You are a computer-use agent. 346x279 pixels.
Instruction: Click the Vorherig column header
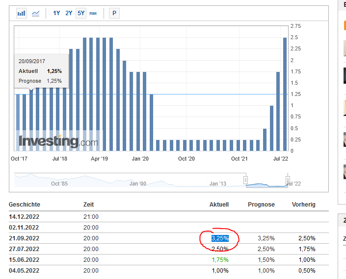coord(304,205)
